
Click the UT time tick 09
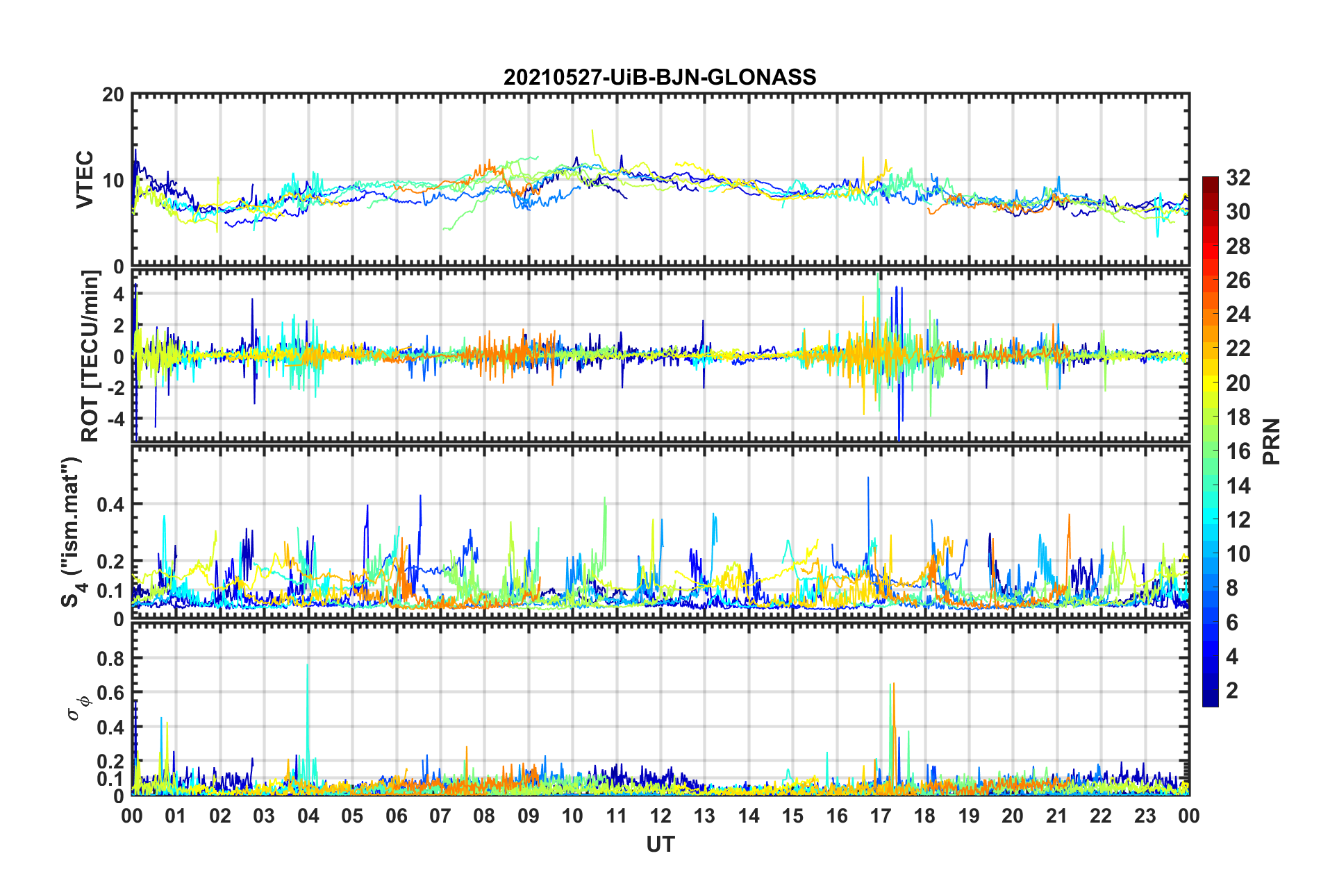pyautogui.click(x=529, y=816)
